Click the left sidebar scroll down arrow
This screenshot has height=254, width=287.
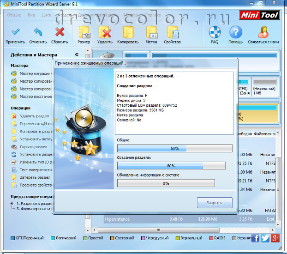[x=88, y=230]
